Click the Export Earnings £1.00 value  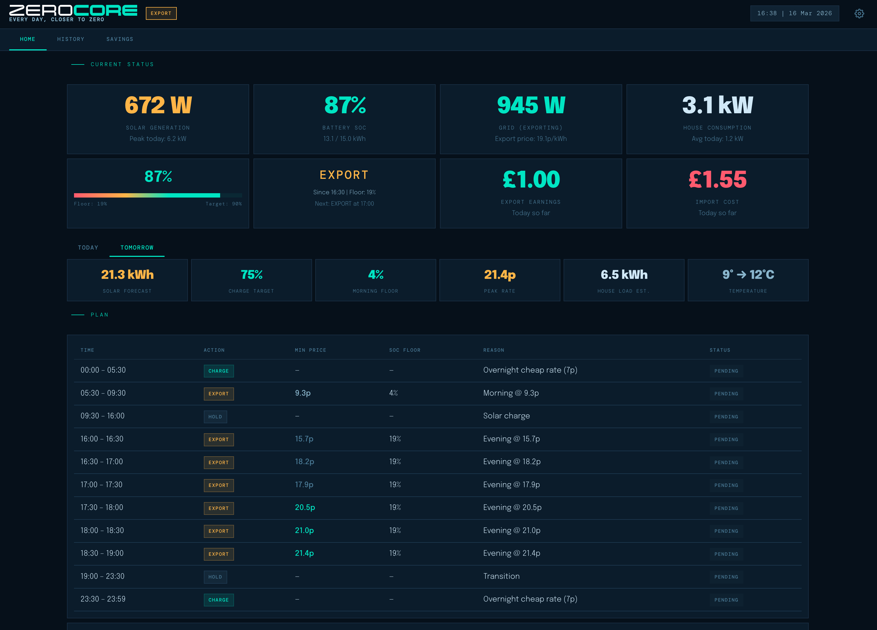click(531, 179)
